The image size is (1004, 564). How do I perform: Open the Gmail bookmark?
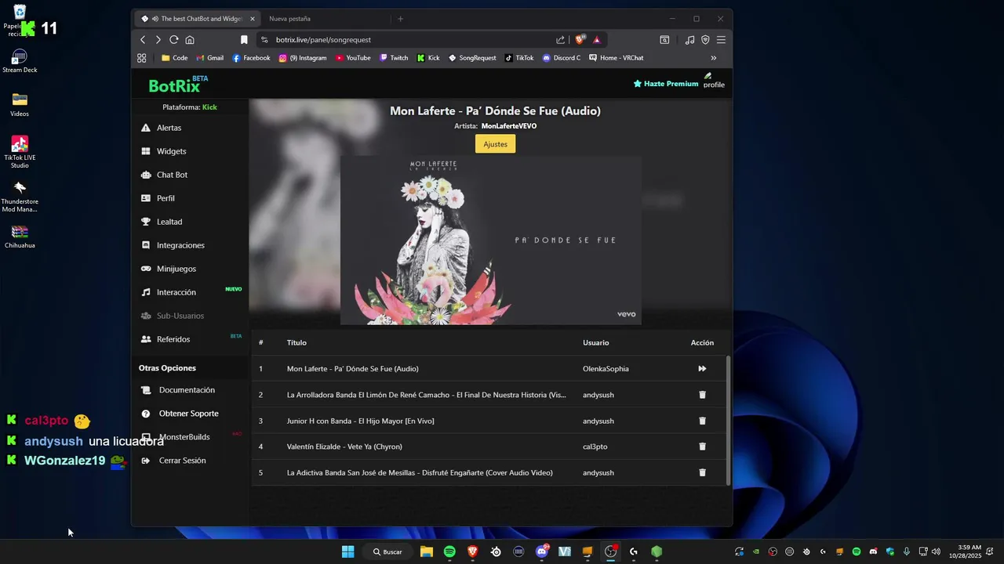point(209,58)
